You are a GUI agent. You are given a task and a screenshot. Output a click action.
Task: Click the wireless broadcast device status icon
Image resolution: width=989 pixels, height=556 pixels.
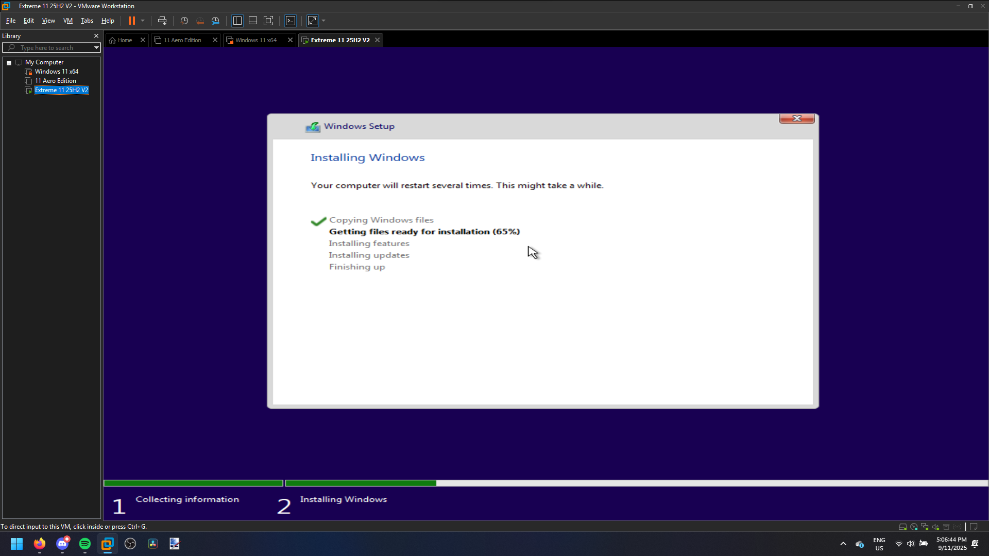(x=957, y=527)
